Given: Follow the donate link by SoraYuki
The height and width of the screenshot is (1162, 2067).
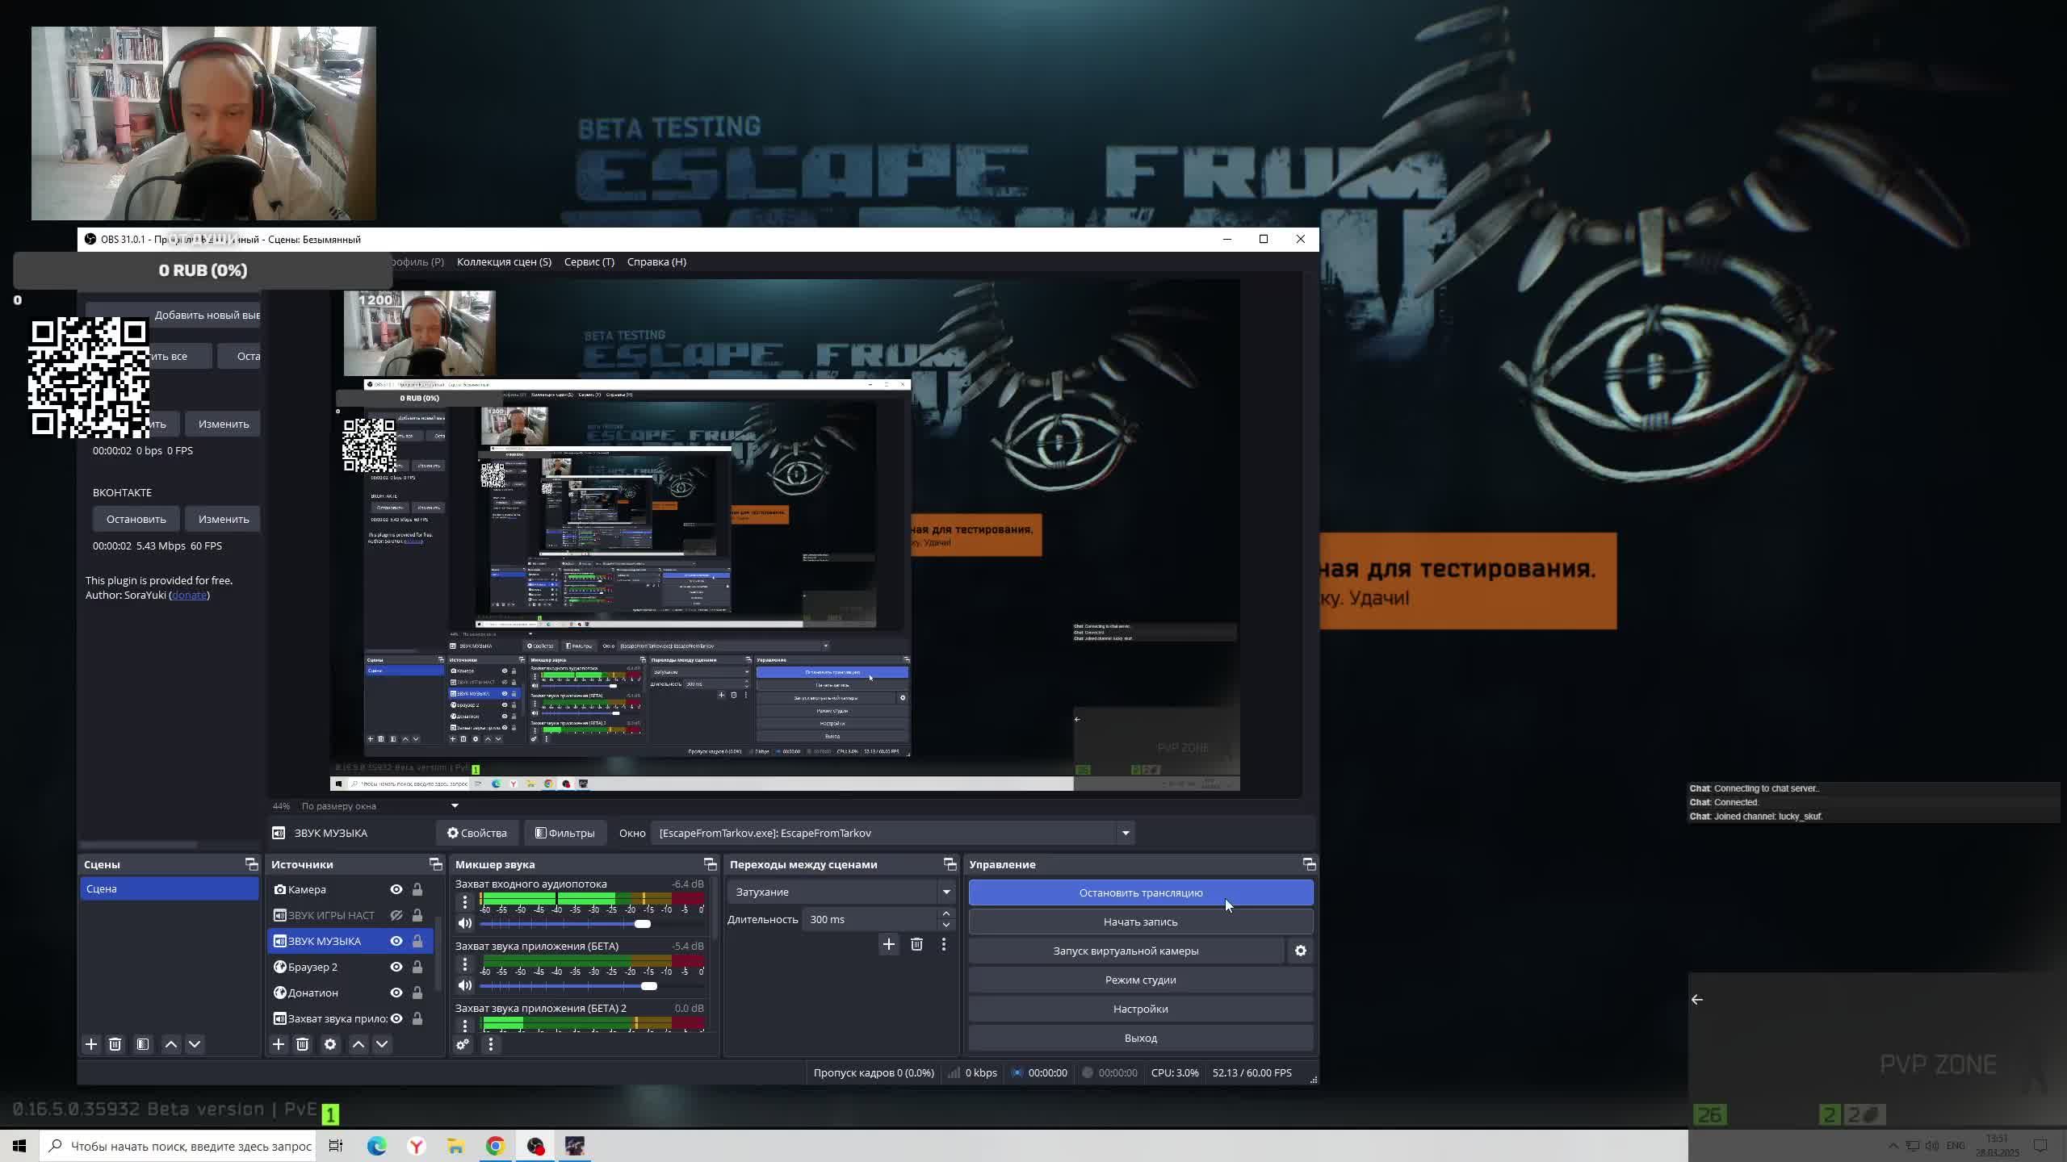Looking at the screenshot, I should (189, 595).
